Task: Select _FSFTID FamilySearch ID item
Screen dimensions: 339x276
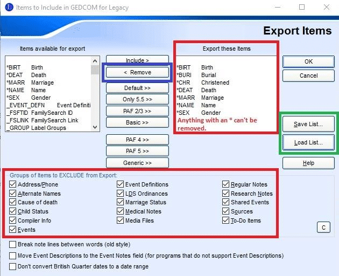Action: 48,113
